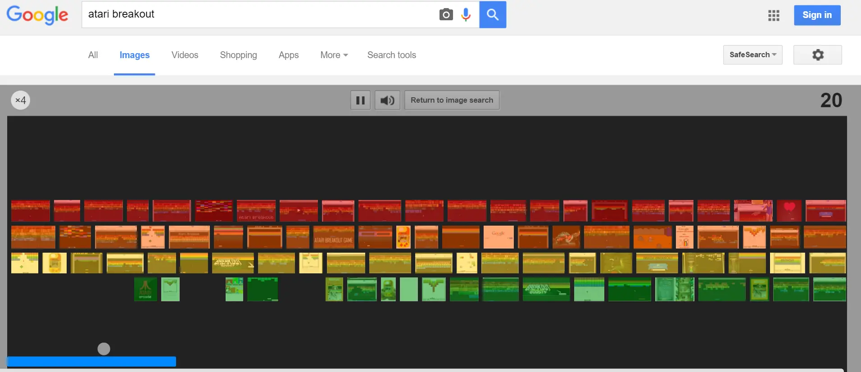Mute the game sound
This screenshot has height=372, width=861.
pos(387,100)
